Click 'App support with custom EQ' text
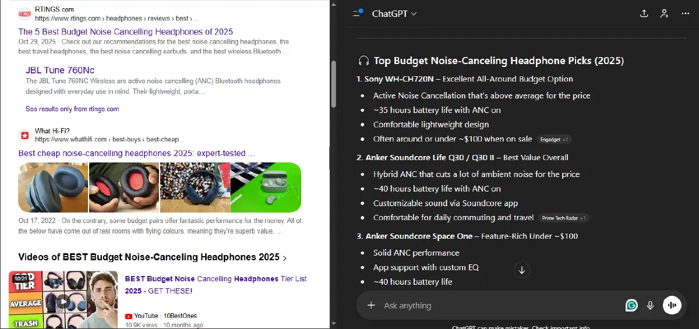Screen dimensions: 699x329 (426, 267)
